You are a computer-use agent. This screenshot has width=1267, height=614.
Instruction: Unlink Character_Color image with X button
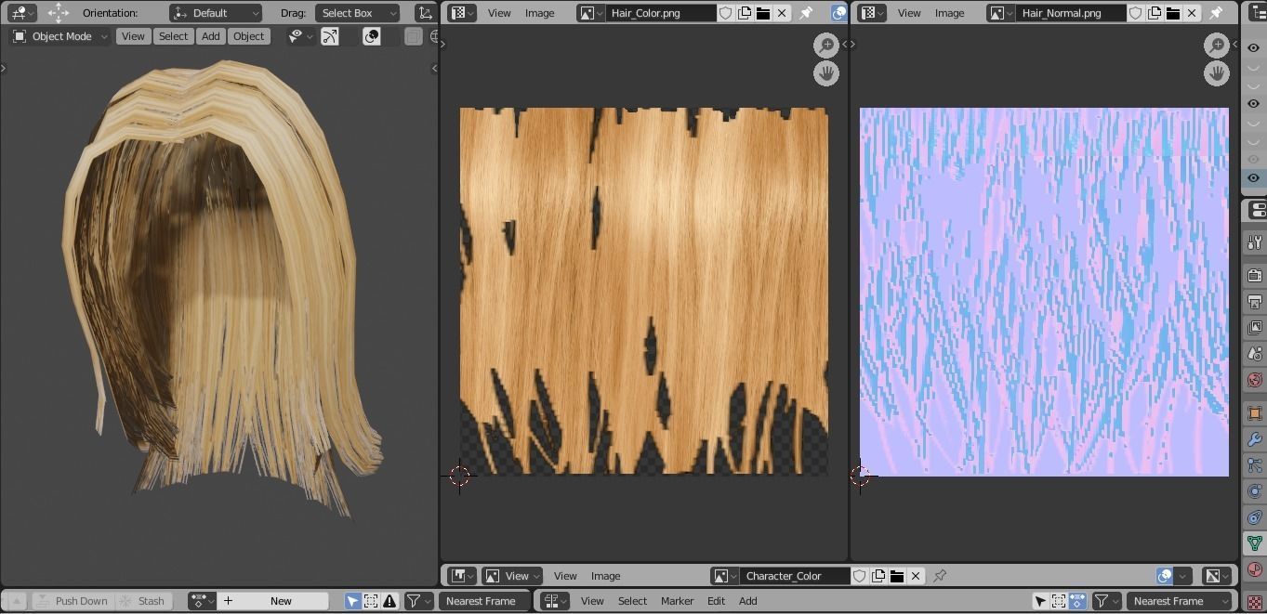[x=916, y=576]
